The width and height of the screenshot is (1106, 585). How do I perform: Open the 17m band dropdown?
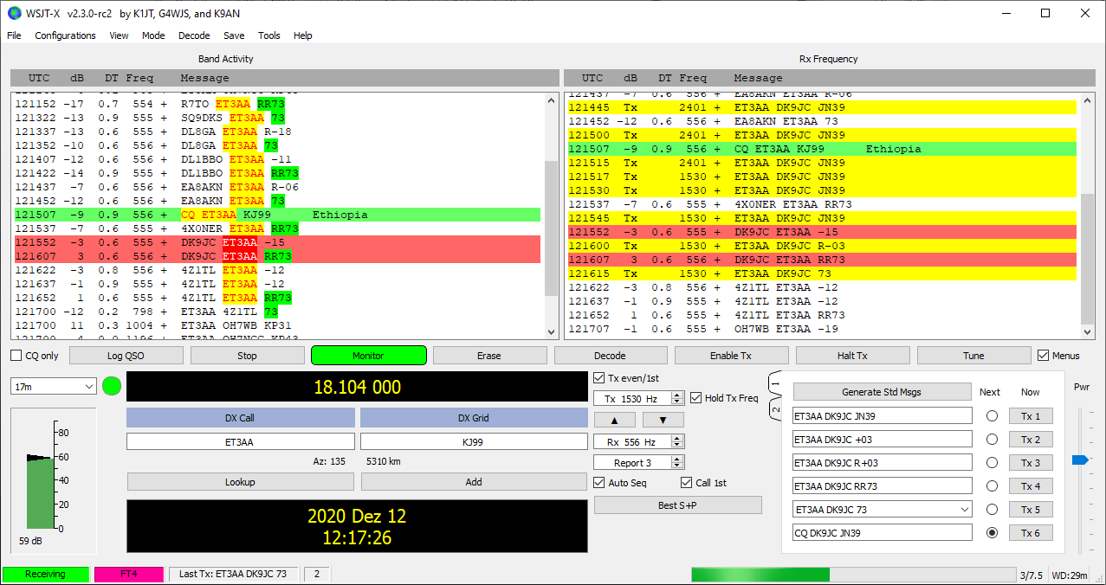[54, 387]
